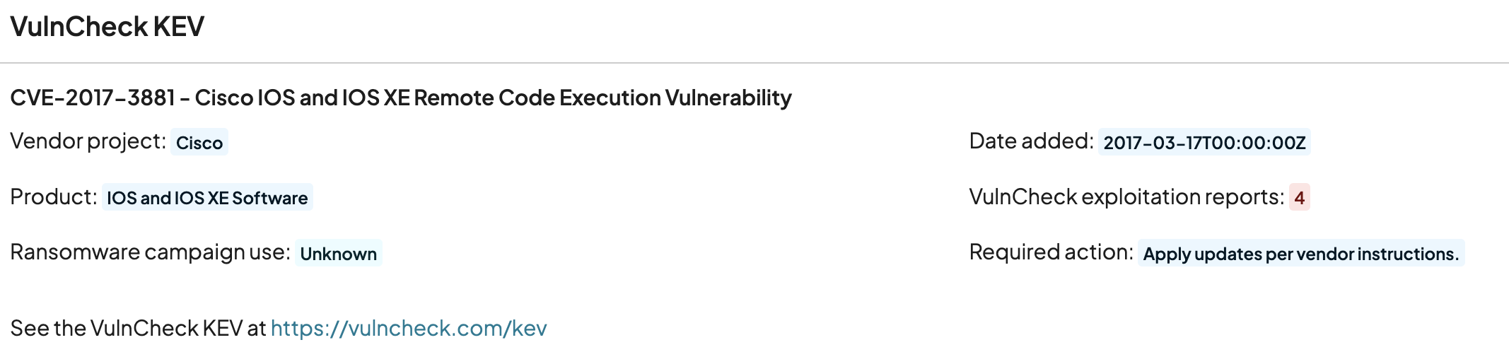This screenshot has height=352, width=1509.
Task: Click the "Required action:" label
Action: (1051, 252)
